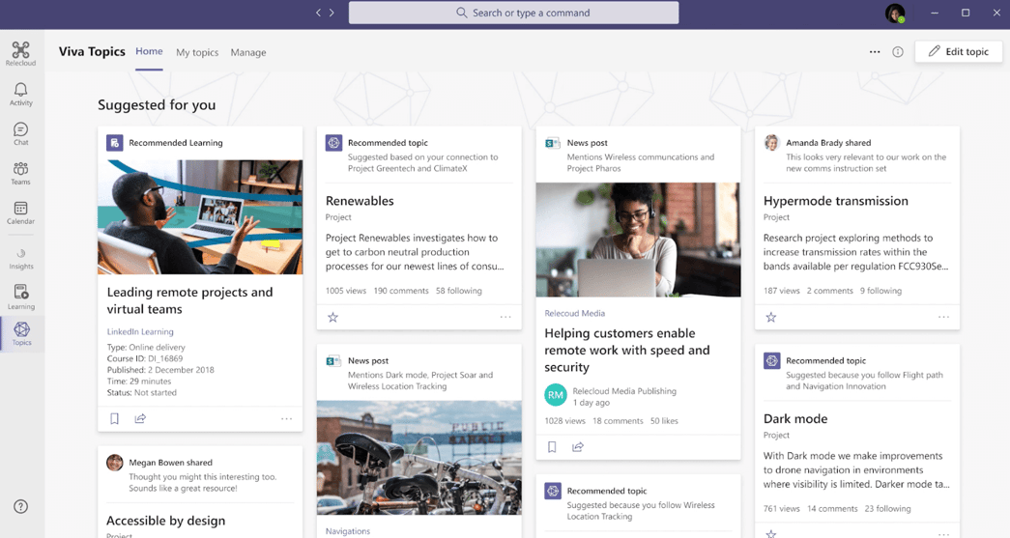Open Learning in the sidebar
This screenshot has width=1010, height=538.
20,297
